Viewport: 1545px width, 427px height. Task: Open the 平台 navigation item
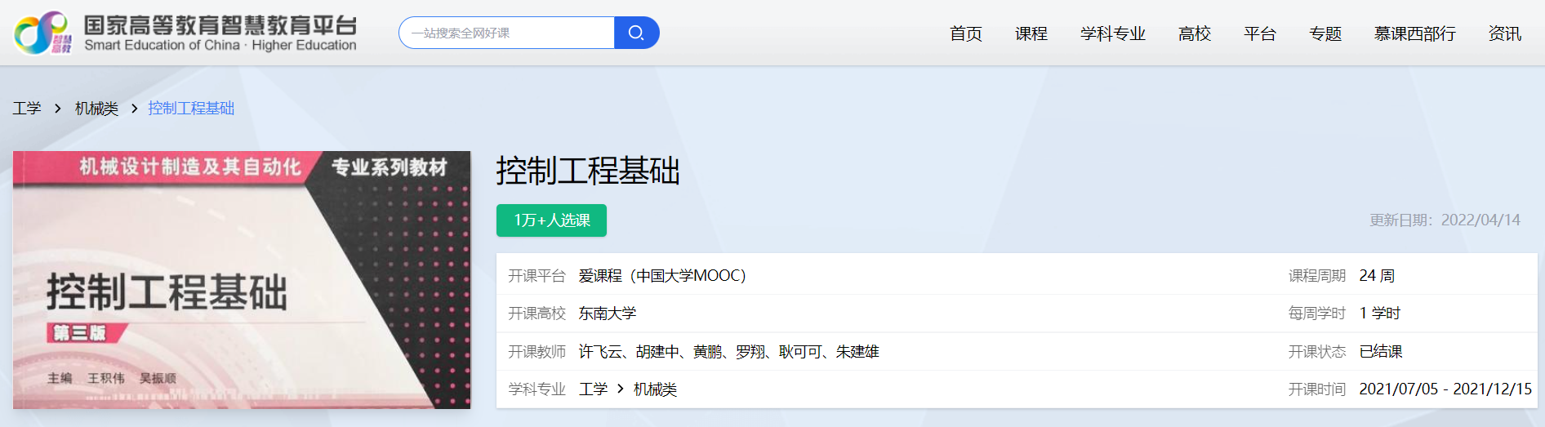[x=1259, y=33]
